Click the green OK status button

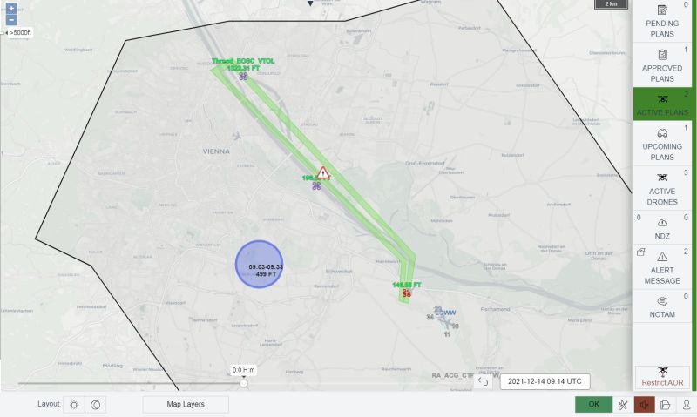coord(593,404)
